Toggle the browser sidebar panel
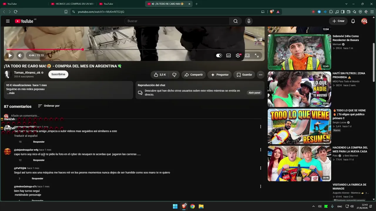 (x=343, y=12)
